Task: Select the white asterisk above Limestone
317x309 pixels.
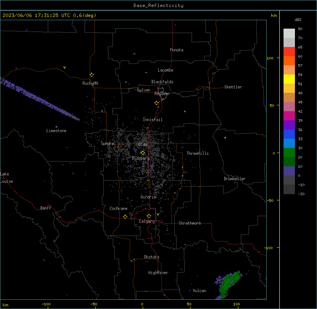Action: pos(56,127)
